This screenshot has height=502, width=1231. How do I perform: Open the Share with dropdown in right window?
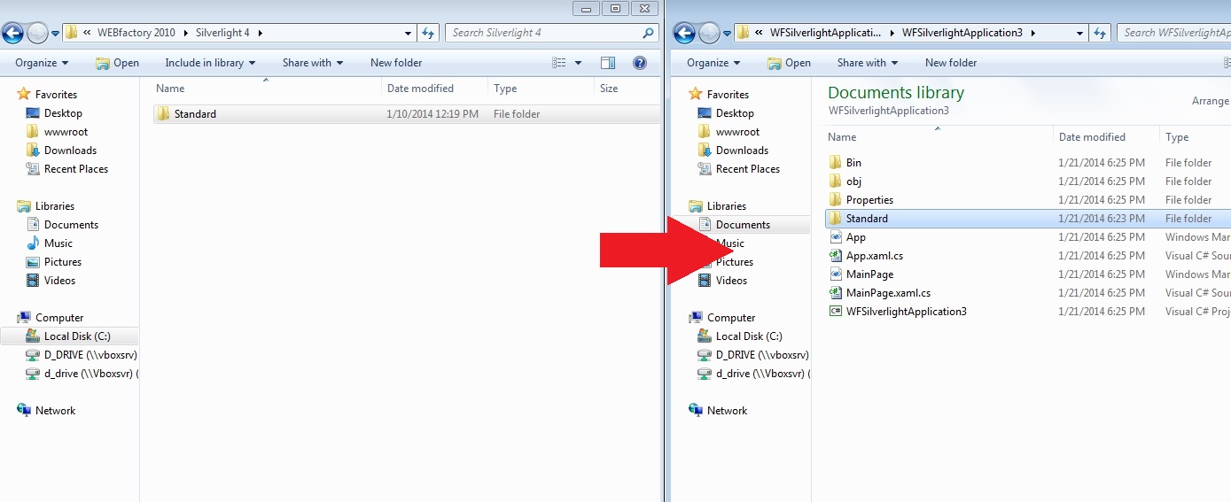point(867,63)
